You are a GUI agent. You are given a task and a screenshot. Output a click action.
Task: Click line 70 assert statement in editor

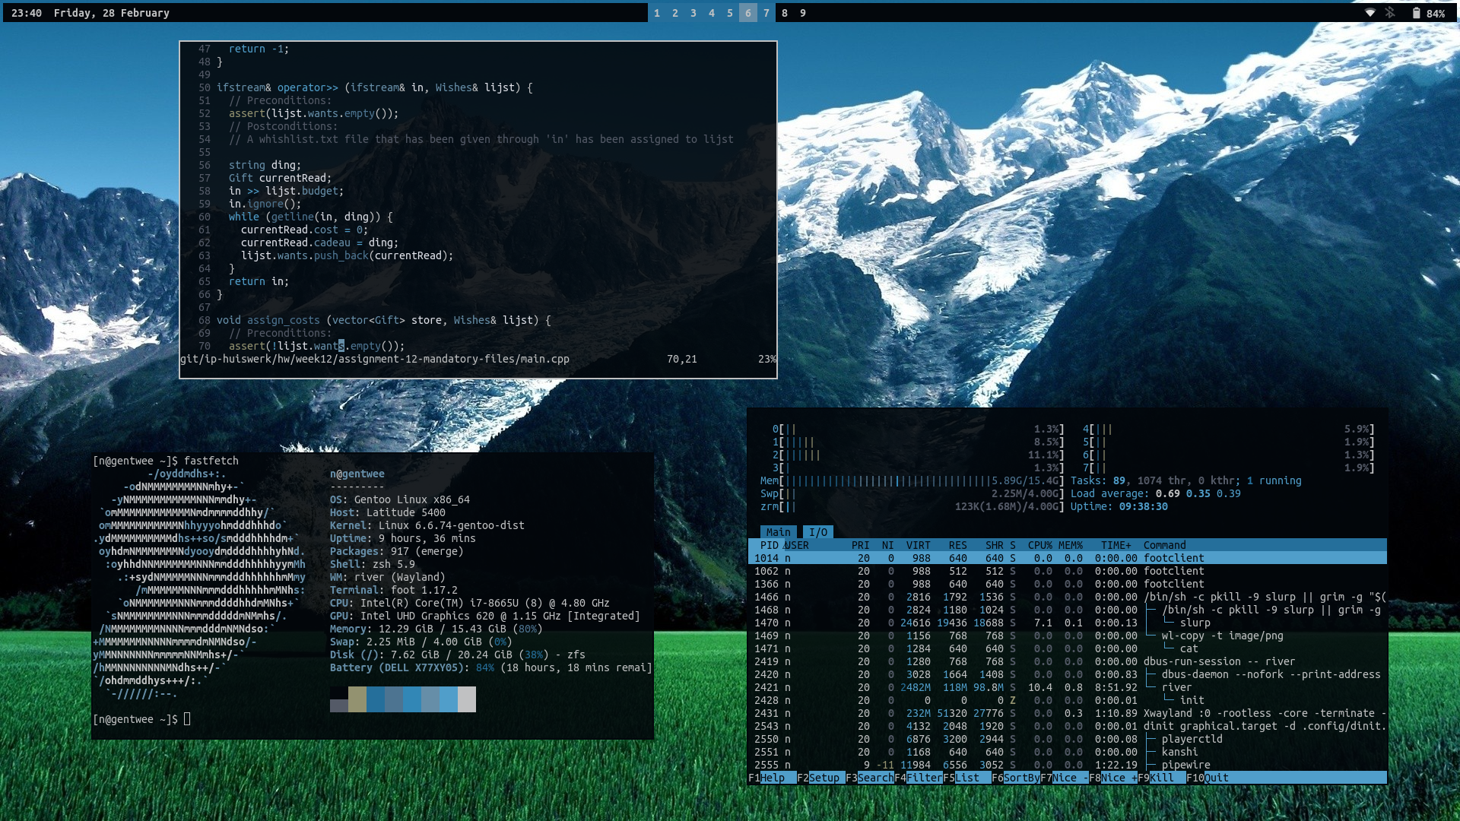point(317,346)
